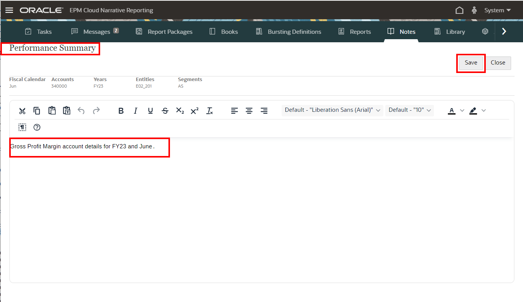Toggle bold formatting on the note text
The height and width of the screenshot is (302, 523).
click(x=121, y=111)
